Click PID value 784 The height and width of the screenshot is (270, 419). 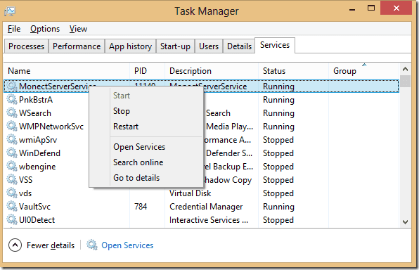pyautogui.click(x=141, y=207)
